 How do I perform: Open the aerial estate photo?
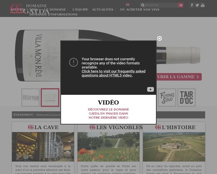[174, 147]
